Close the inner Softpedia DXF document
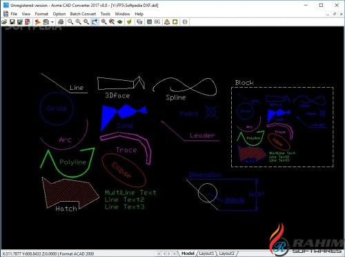Image resolution: width=345 pixels, height=257 pixels. pos(342,14)
